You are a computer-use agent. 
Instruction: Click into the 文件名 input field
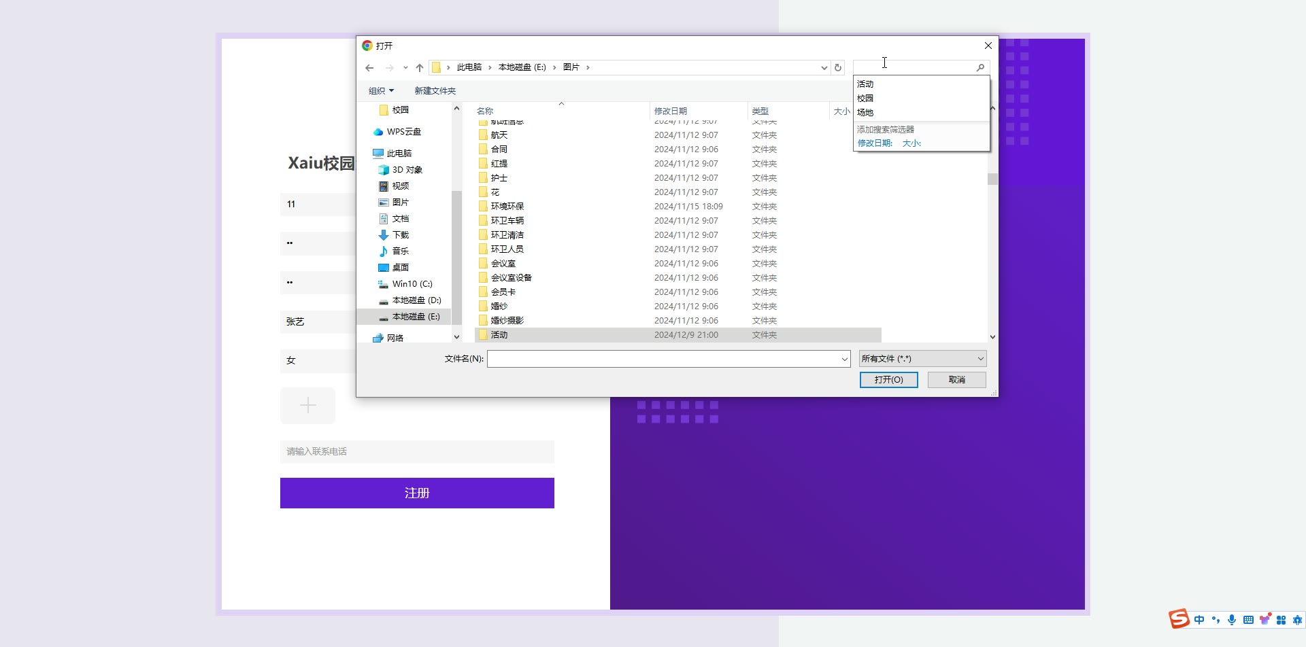pos(663,359)
